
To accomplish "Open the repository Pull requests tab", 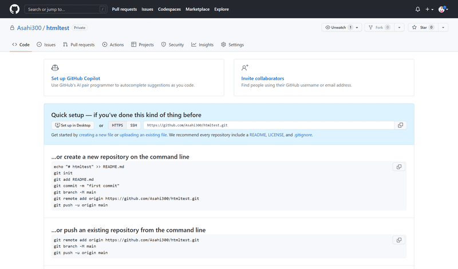I will pos(79,45).
